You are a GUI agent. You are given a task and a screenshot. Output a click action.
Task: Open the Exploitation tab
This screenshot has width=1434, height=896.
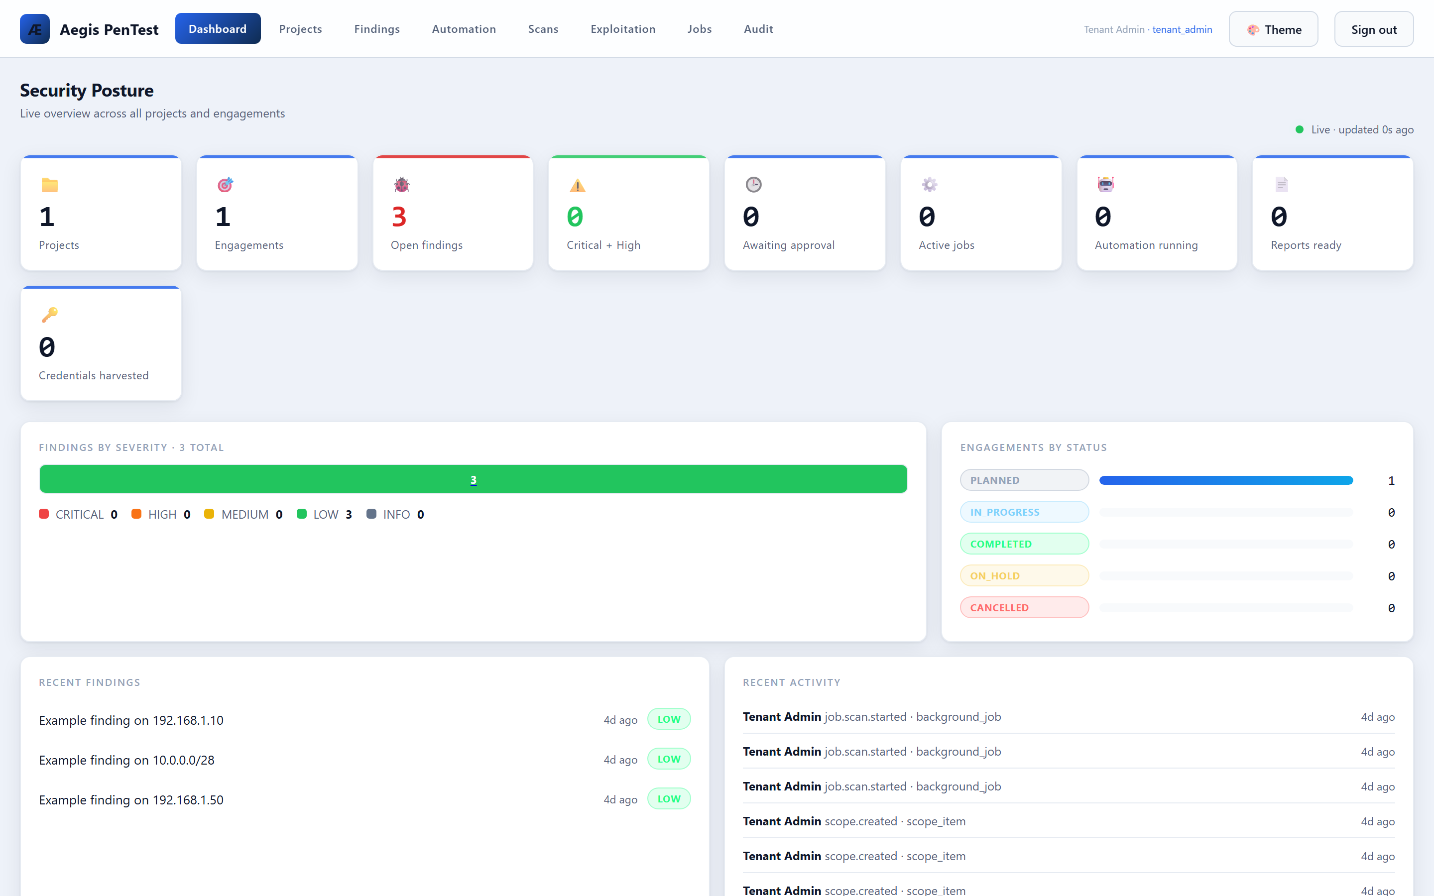pos(623,29)
